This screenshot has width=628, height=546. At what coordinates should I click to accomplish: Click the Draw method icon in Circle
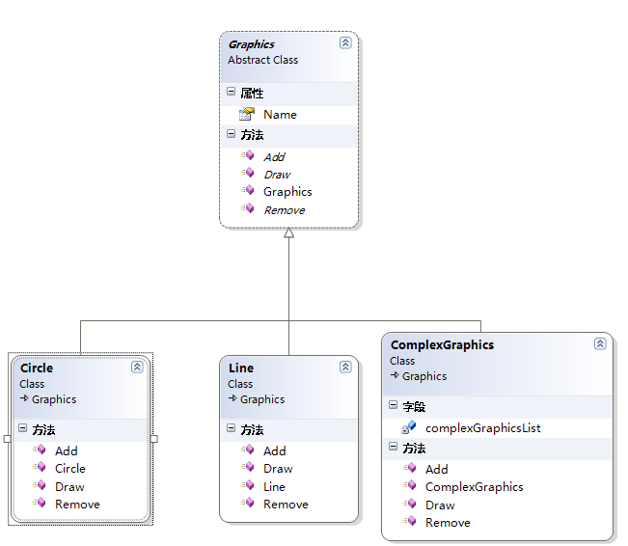coord(39,485)
